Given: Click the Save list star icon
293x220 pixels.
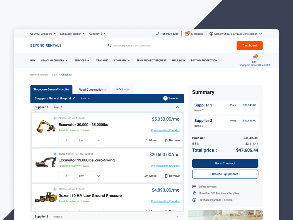Looking at the screenshot, I should coord(165,98).
